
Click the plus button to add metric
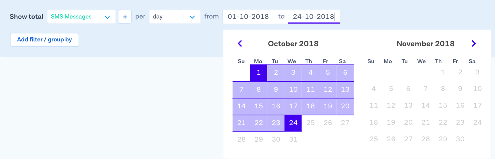(125, 17)
